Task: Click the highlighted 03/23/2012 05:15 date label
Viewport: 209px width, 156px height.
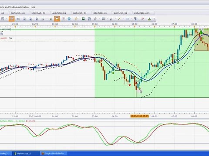Action: pyautogui.click(x=139, y=116)
